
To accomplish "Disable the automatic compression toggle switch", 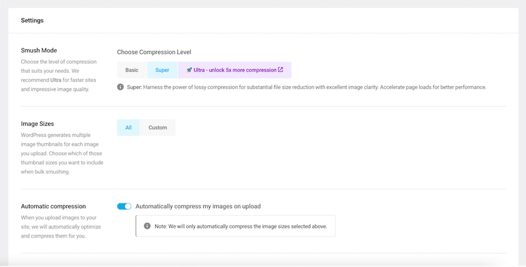I will 124,206.
